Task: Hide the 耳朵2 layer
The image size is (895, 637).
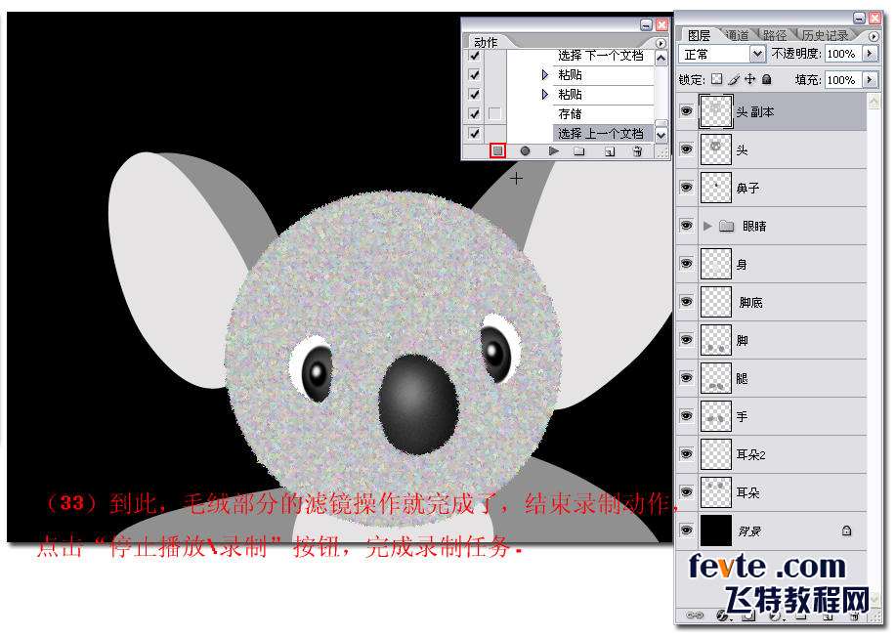Action: pos(687,454)
